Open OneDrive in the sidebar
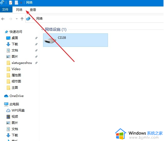This screenshot has width=164, height=141. 17,96
